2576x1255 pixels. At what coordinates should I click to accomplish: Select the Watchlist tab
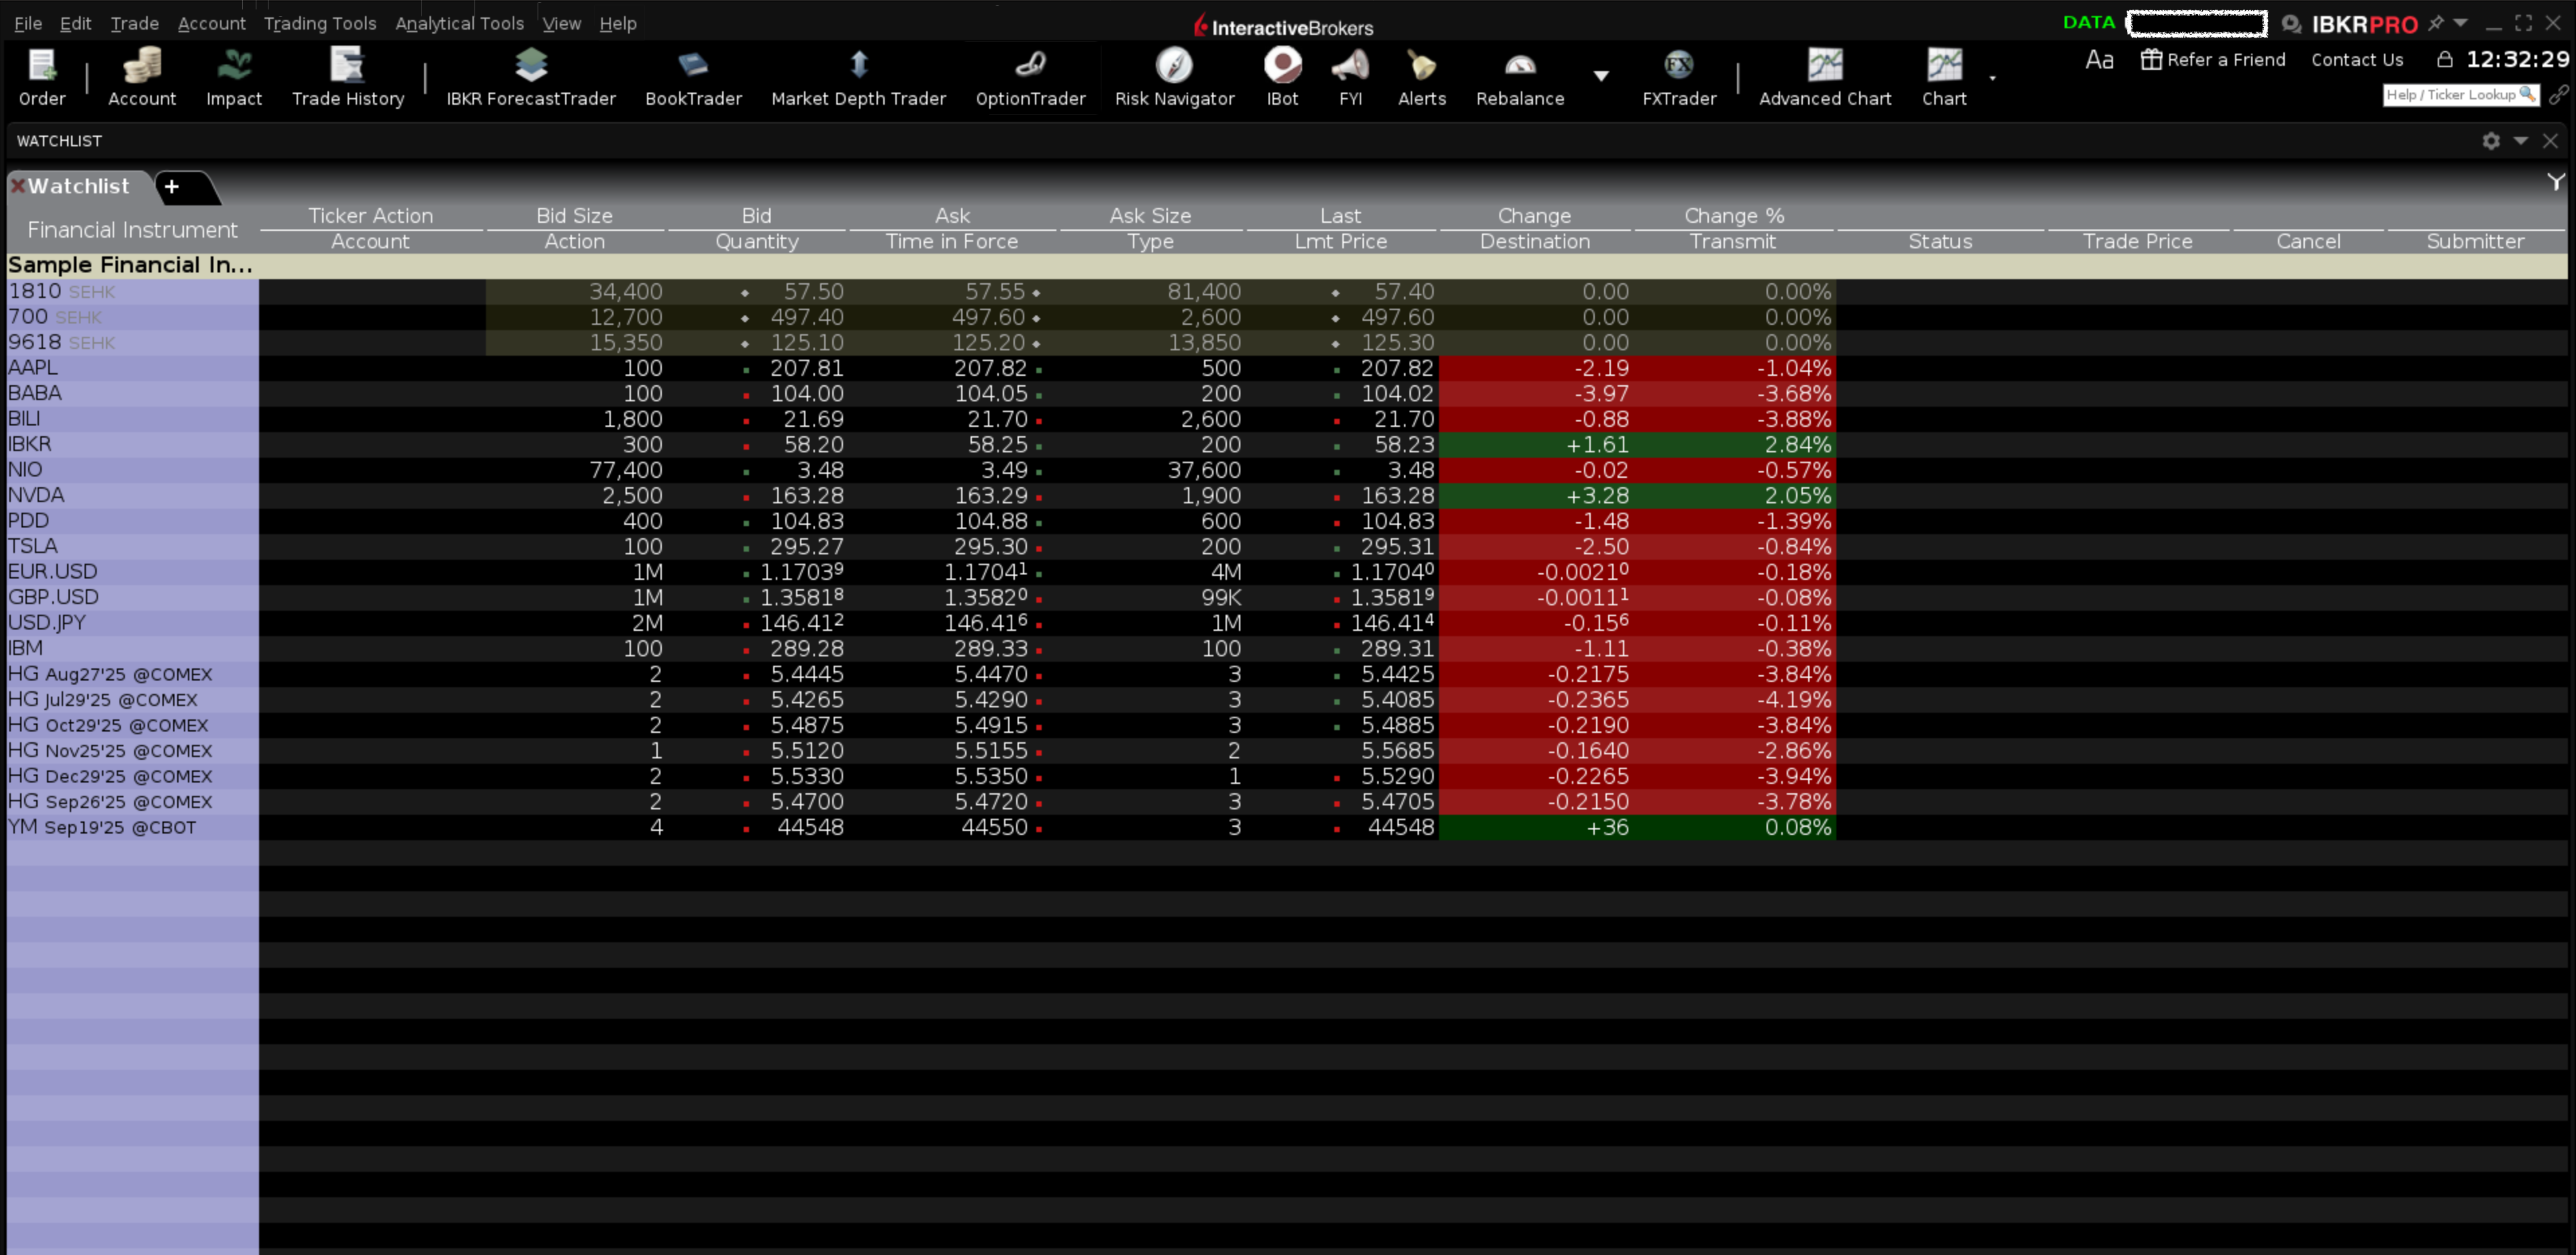click(x=78, y=186)
